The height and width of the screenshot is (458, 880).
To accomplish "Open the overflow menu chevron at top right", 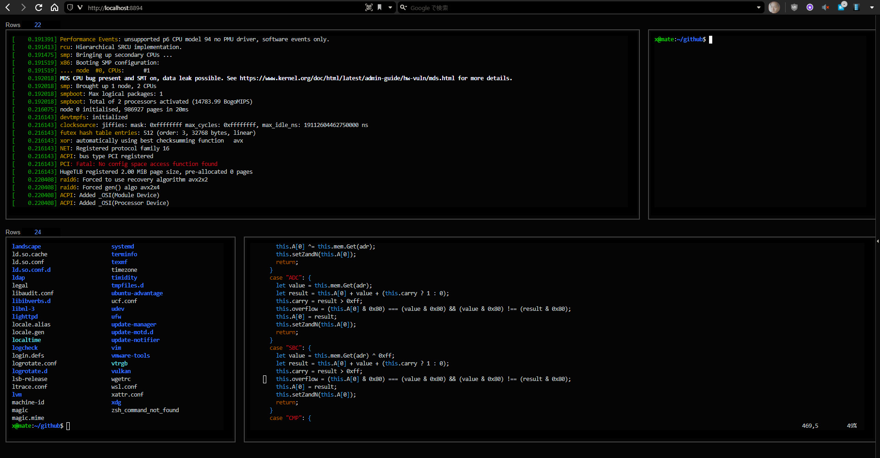I will click(x=872, y=7).
